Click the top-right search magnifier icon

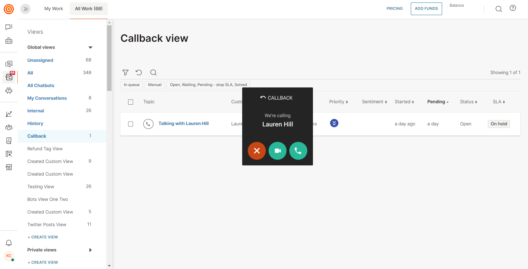click(498, 9)
